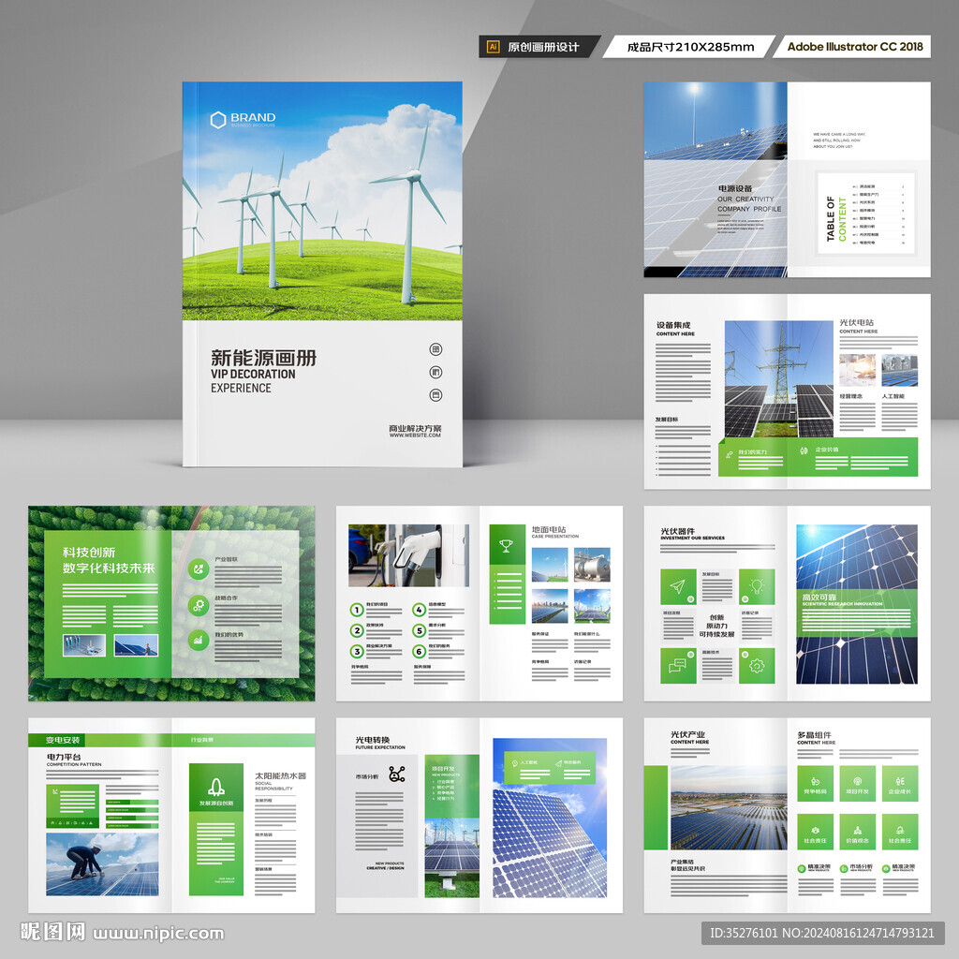Image resolution: width=959 pixels, height=959 pixels.
Task: Click the hexagon BRAND logo on cover
Action: point(218,120)
